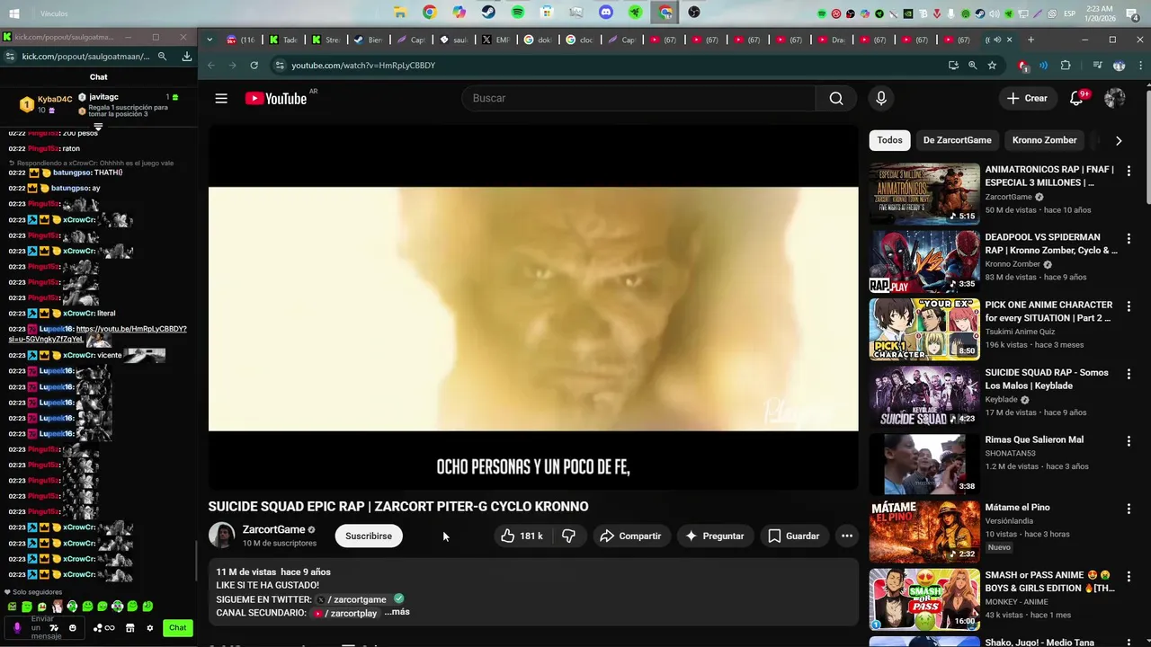This screenshot has height=647, width=1151.
Task: Select the Todos filter chip
Action: 889,140
